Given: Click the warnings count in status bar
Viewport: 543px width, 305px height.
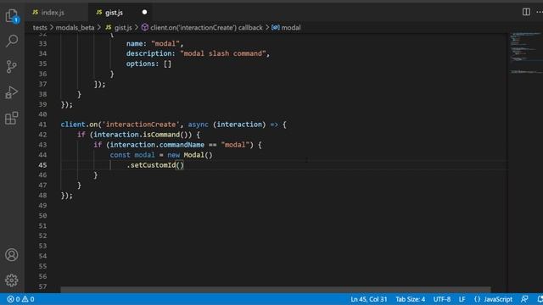Looking at the screenshot, I should pos(28,299).
